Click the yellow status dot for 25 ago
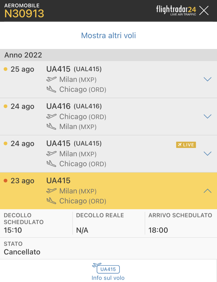 coord(6,69)
